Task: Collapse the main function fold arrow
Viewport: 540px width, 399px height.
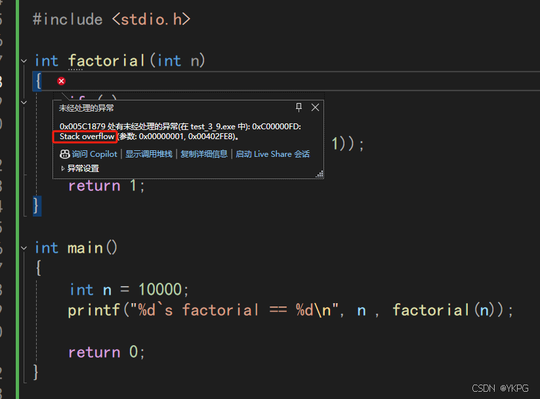Action: (x=24, y=248)
